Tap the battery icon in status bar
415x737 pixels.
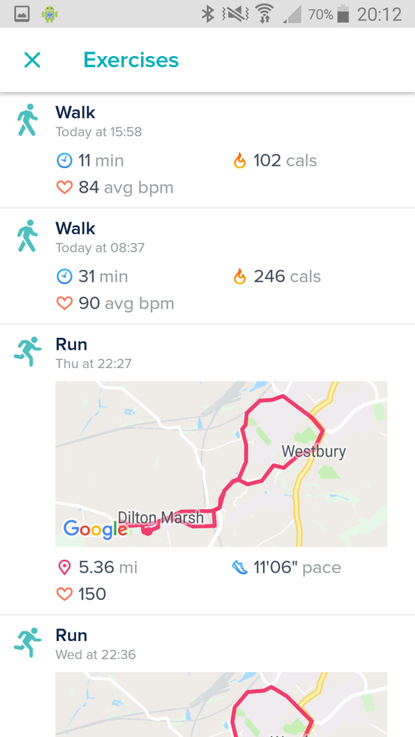tap(343, 14)
